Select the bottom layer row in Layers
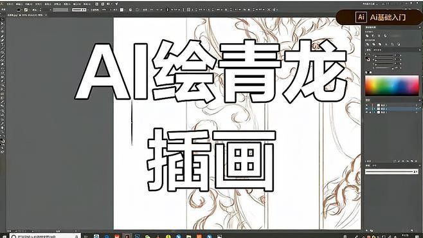The image size is (423, 238). coord(393,113)
